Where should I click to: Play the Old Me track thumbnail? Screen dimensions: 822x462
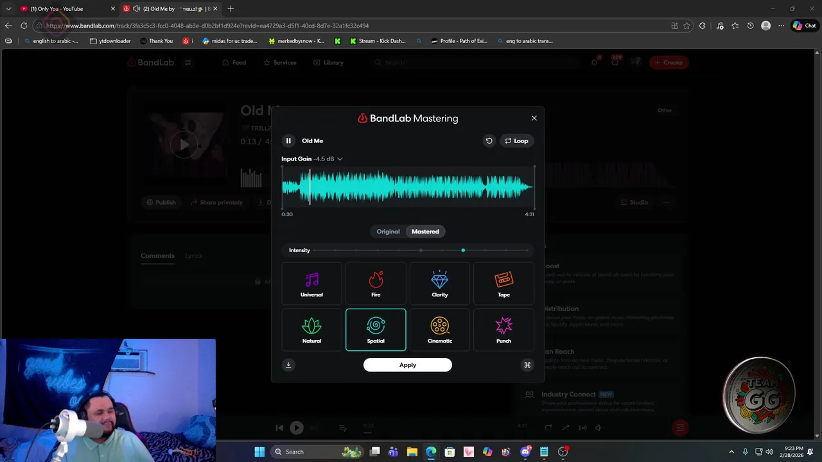coord(184,145)
